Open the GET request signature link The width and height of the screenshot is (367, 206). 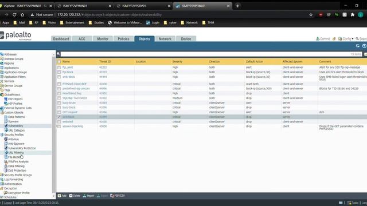70,112
